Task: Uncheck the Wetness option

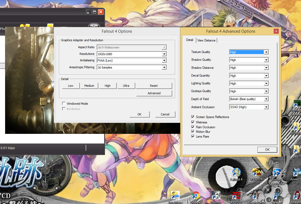Action: pos(193,122)
